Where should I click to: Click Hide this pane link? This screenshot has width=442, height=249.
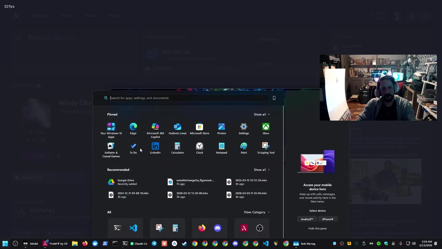pos(317,229)
